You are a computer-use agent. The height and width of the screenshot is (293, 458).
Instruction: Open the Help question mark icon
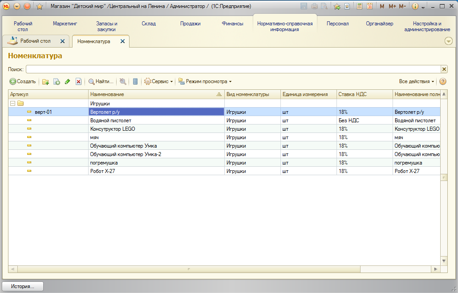(443, 81)
